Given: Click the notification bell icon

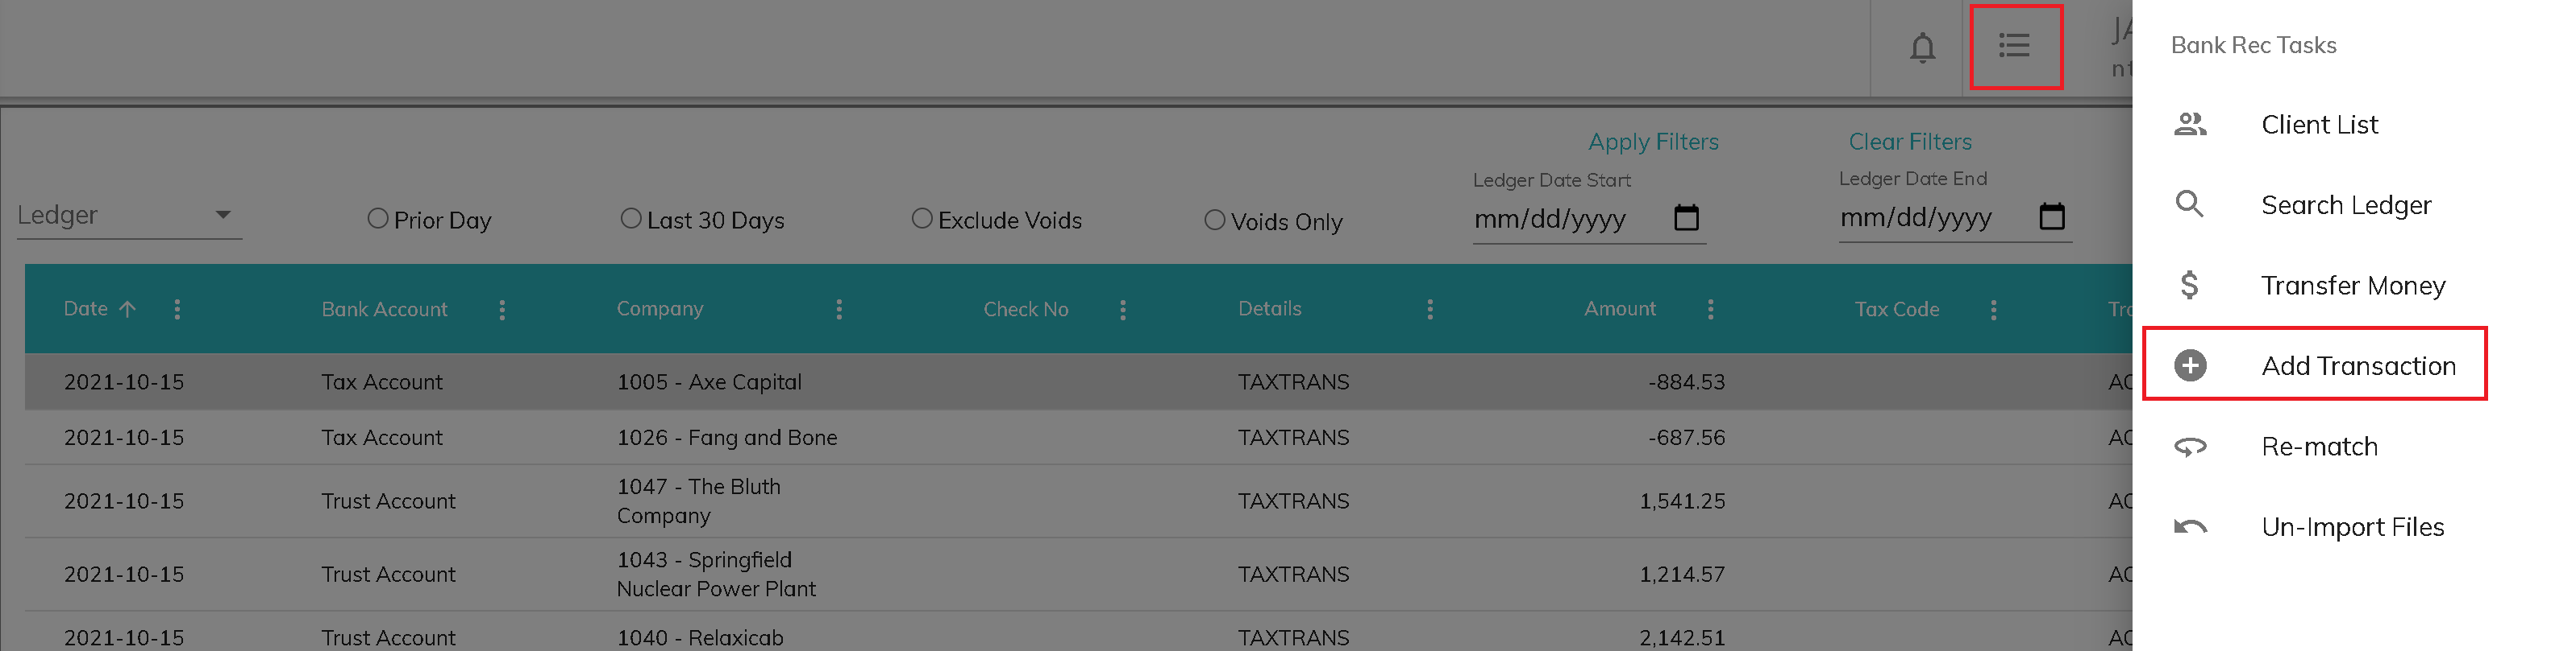Looking at the screenshot, I should pos(1921,47).
